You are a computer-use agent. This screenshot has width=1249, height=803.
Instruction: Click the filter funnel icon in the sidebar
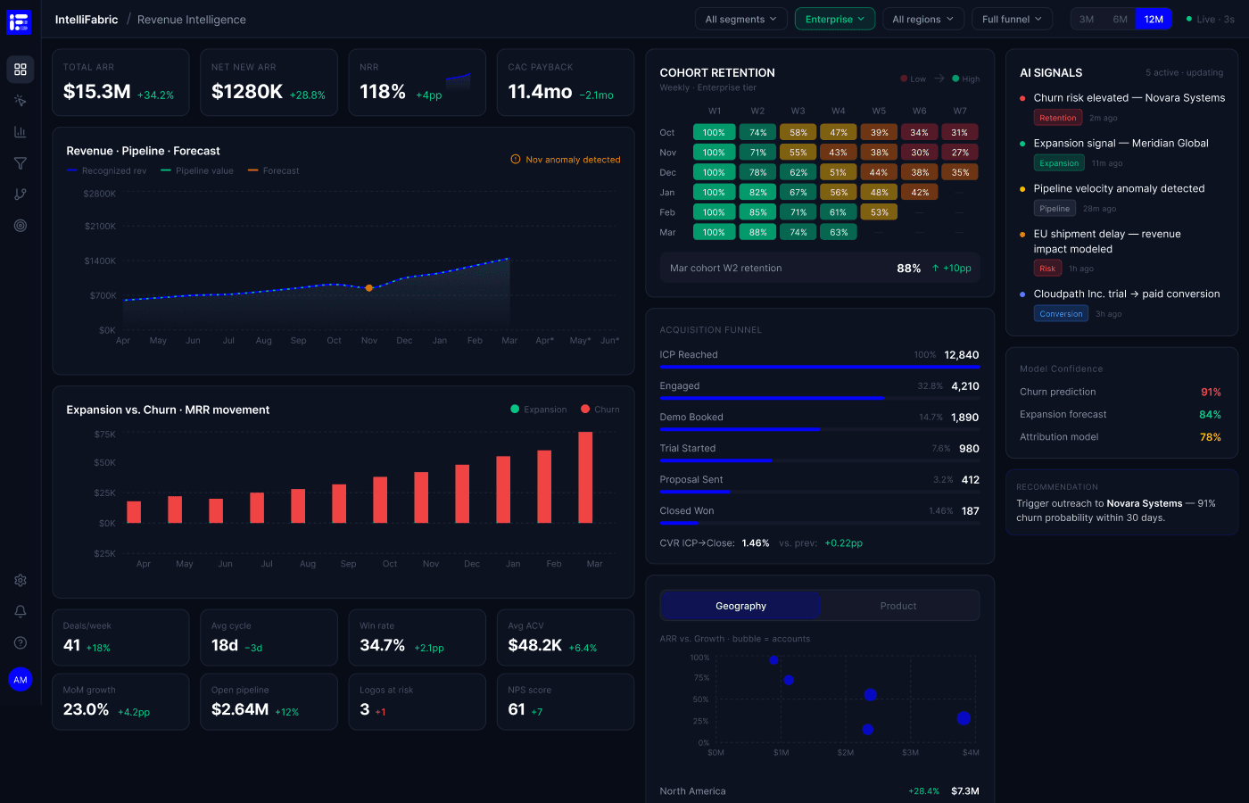[x=20, y=162]
